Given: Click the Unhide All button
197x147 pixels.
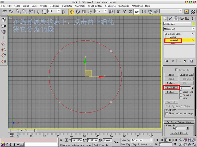Looking at the screenshot, I should [187, 75].
